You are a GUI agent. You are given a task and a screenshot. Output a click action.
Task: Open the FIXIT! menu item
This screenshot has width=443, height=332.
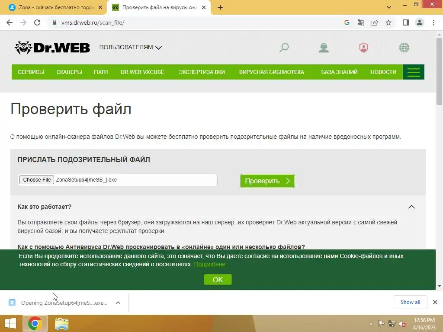[x=101, y=72]
